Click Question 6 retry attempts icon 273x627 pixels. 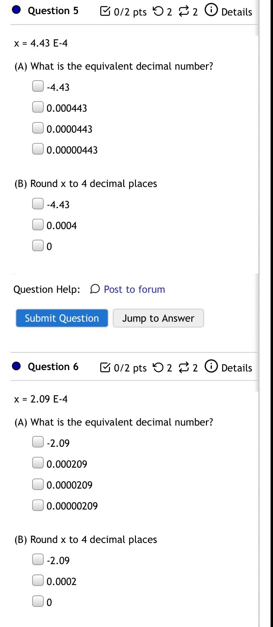point(158,367)
